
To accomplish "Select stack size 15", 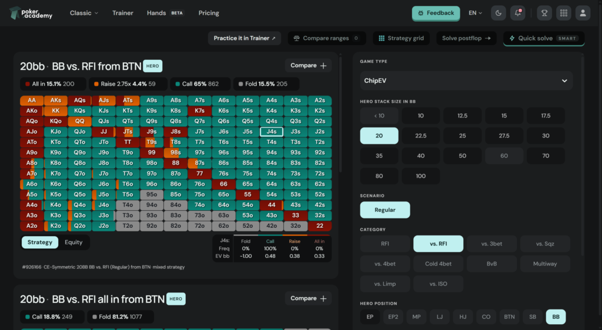I will tap(504, 116).
